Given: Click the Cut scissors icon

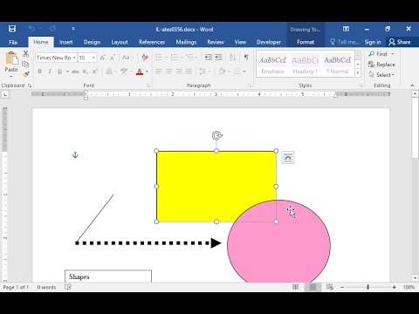Looking at the screenshot, I should tap(25, 53).
